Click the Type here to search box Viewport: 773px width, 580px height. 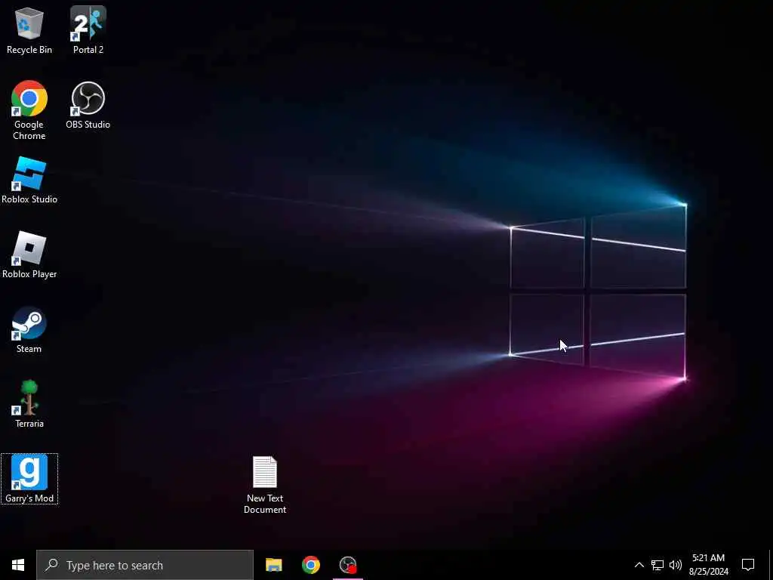(x=145, y=565)
